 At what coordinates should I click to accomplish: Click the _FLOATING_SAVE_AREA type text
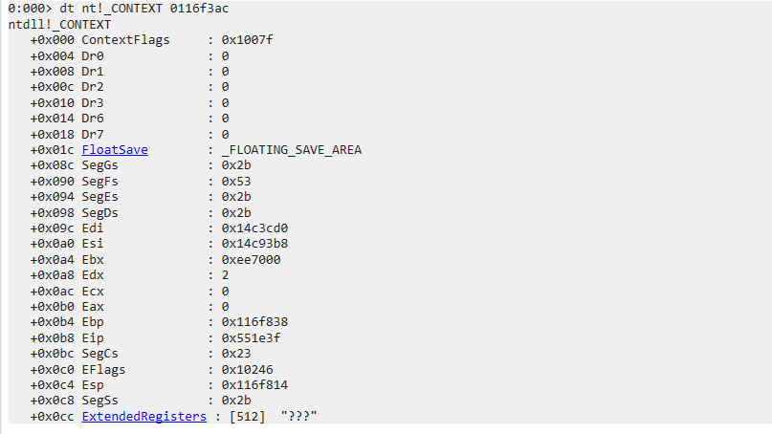click(292, 149)
